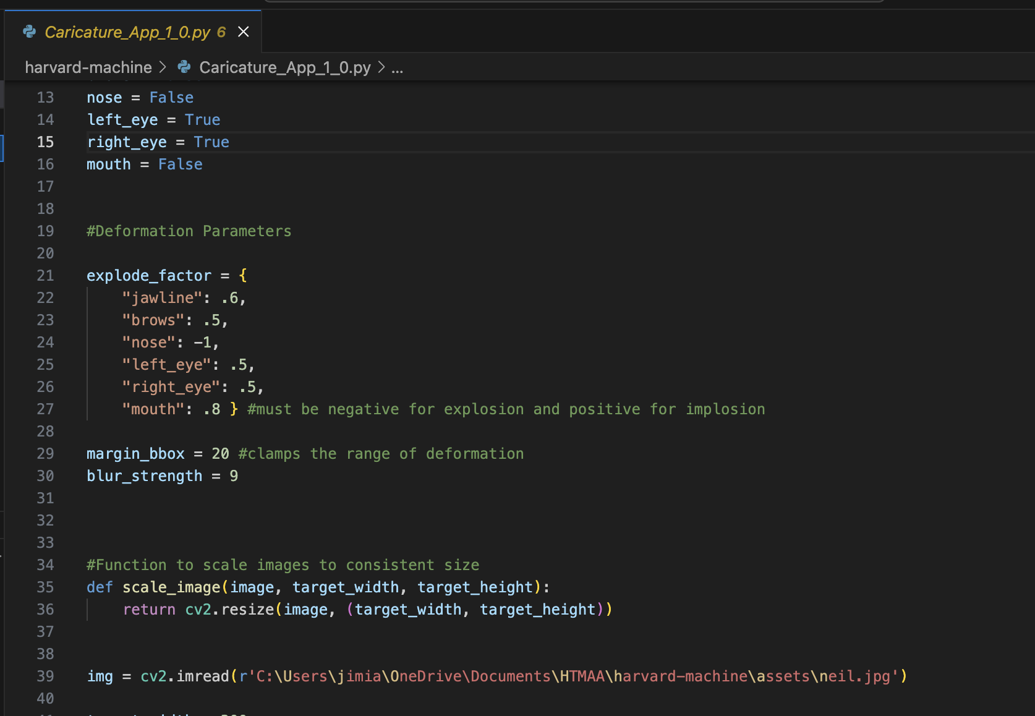1035x716 pixels.
Task: Click the True value of right_eye
Action: (211, 142)
